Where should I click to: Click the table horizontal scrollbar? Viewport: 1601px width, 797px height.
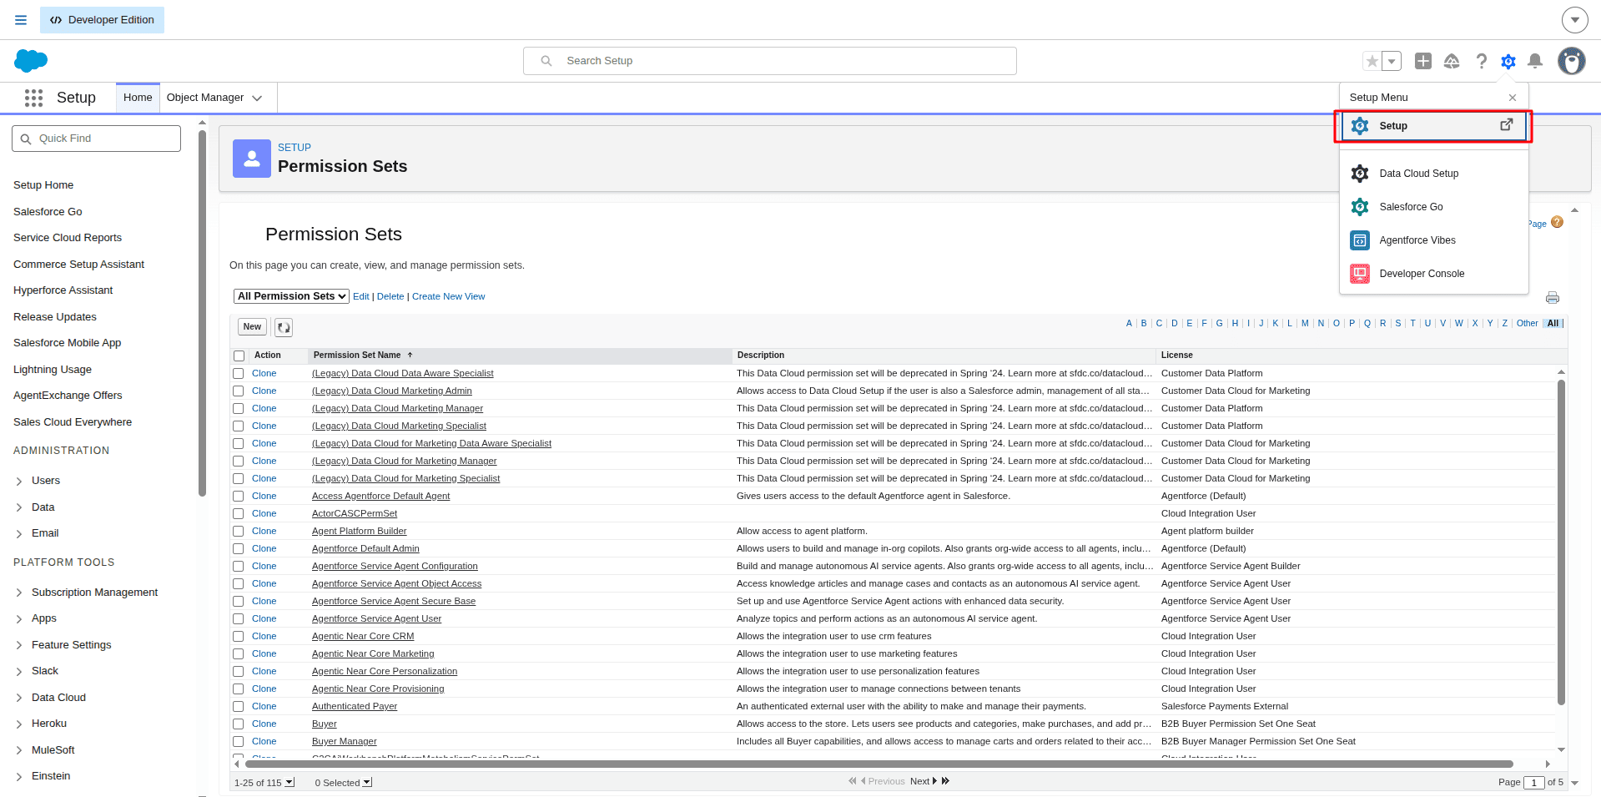[879, 764]
